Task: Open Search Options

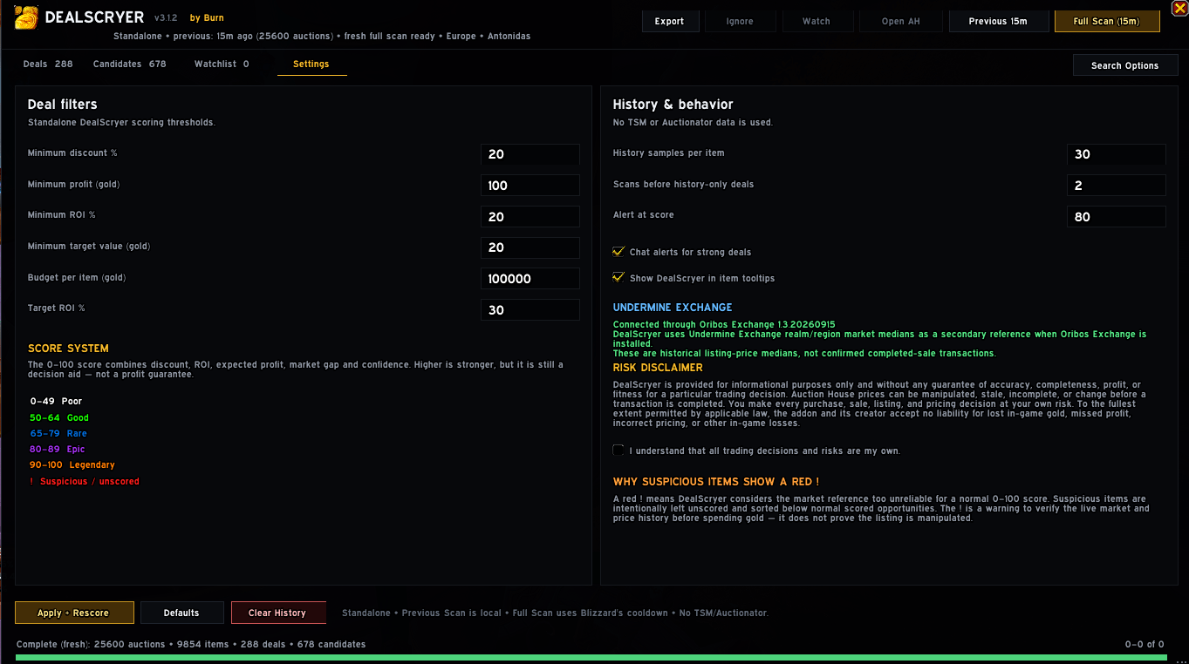Action: (x=1124, y=65)
